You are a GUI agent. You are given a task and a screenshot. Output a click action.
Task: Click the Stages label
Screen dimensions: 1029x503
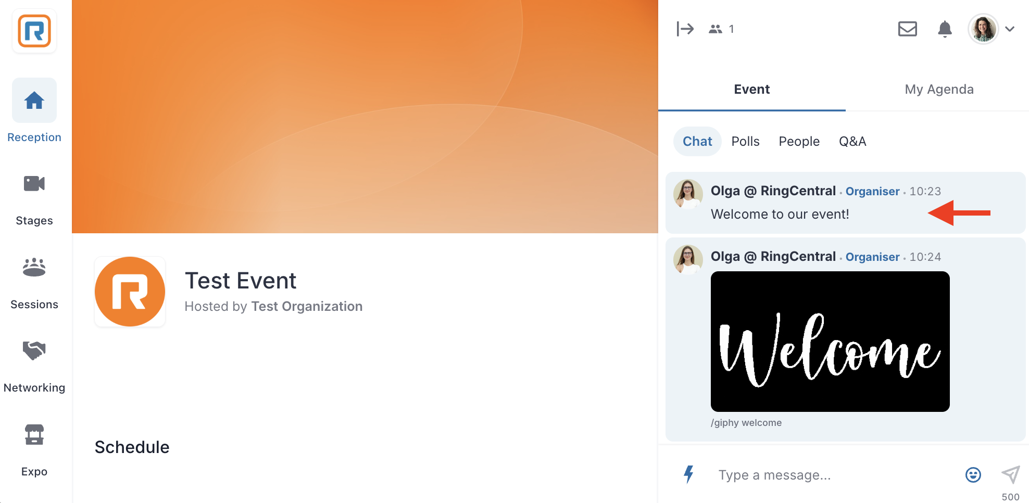(x=34, y=221)
